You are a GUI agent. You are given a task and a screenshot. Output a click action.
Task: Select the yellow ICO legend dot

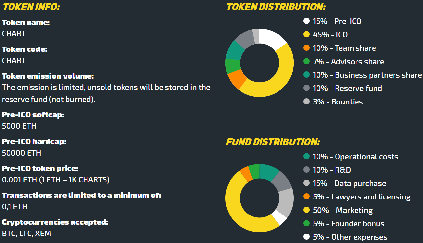pos(306,34)
